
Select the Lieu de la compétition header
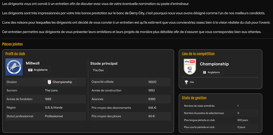[x=198, y=54]
